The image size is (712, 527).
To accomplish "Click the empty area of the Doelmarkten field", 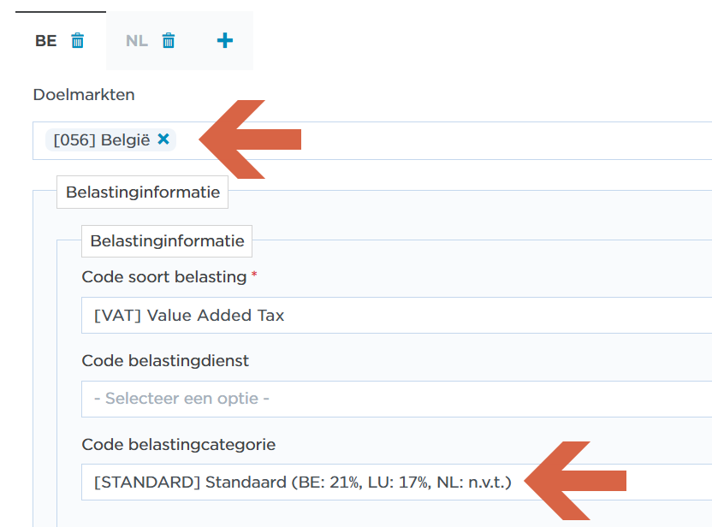I will pos(513,140).
